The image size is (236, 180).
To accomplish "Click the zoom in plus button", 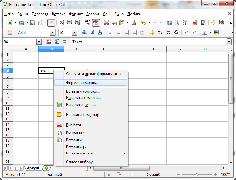I will pyautogui.click(x=215, y=175).
